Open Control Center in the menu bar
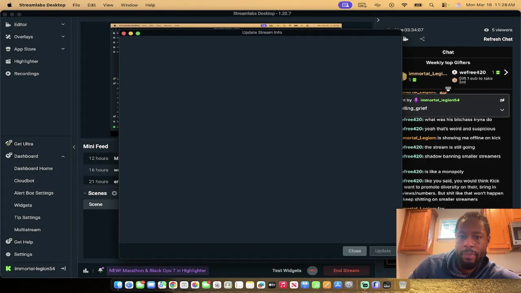This screenshot has height=293, width=521. click(444, 5)
